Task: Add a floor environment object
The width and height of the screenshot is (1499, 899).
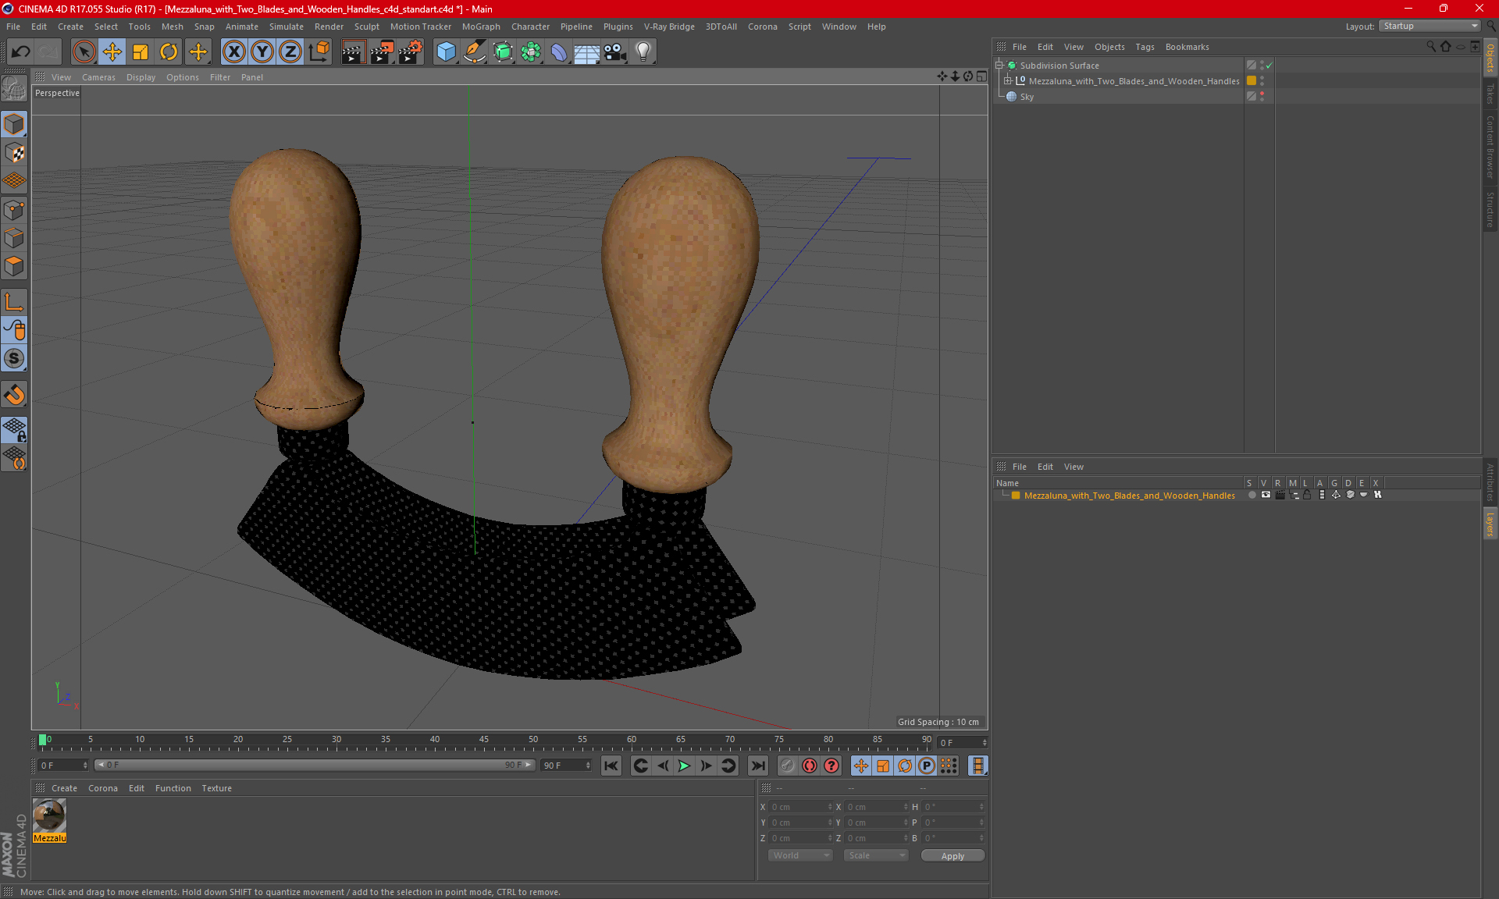Action: point(587,52)
